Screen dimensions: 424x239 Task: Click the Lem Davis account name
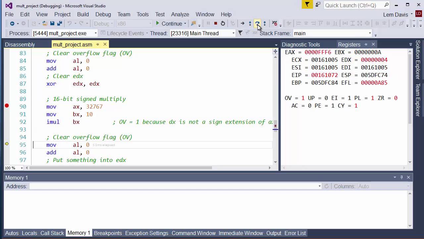pos(396,15)
